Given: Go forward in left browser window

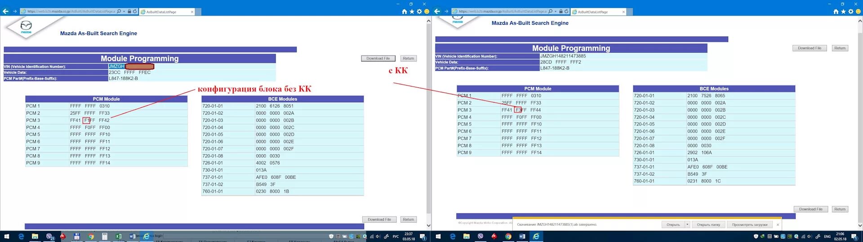Looking at the screenshot, I should pos(15,11).
